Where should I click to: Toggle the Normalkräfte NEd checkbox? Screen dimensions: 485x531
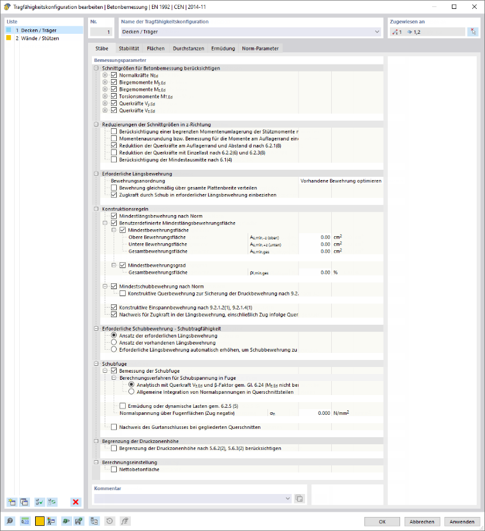114,75
